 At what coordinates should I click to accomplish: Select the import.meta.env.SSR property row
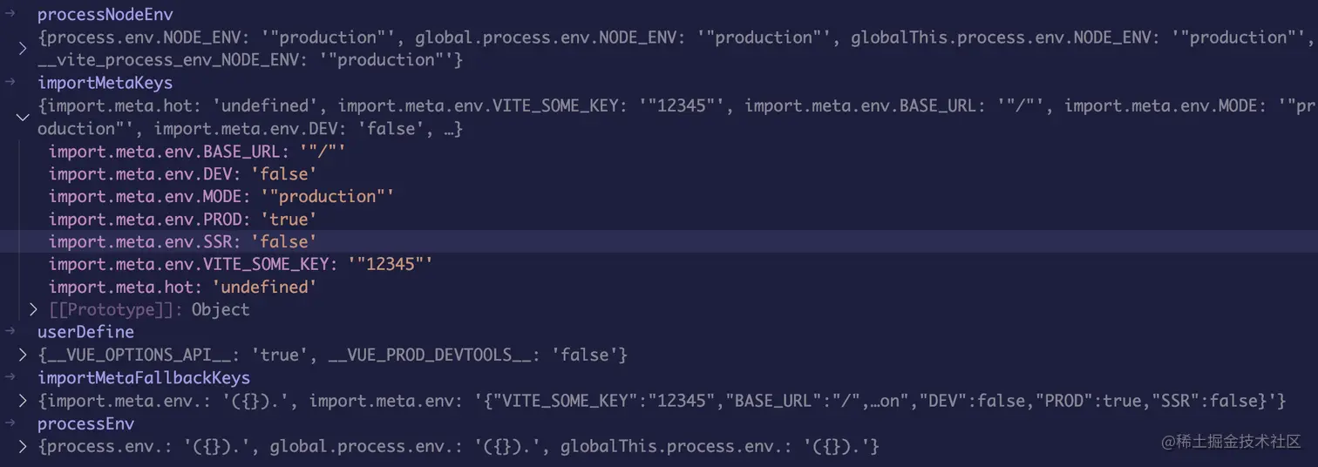659,241
